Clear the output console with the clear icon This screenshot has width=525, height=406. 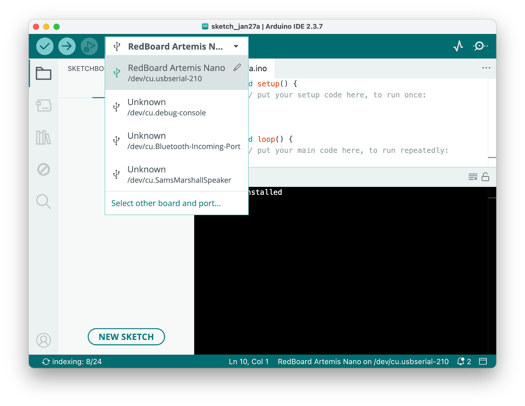point(473,177)
